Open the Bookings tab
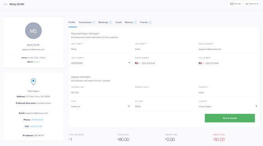This screenshot has width=263, height=146. pyautogui.click(x=103, y=22)
